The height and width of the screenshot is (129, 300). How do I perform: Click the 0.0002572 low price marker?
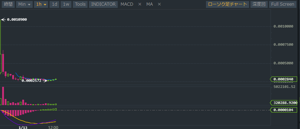point(31,81)
